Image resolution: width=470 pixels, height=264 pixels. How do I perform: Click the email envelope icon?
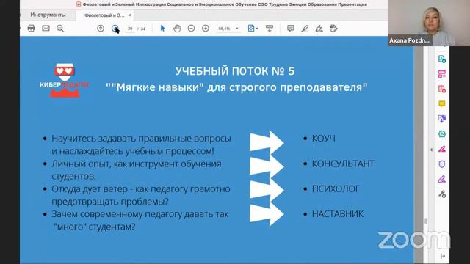46,29
